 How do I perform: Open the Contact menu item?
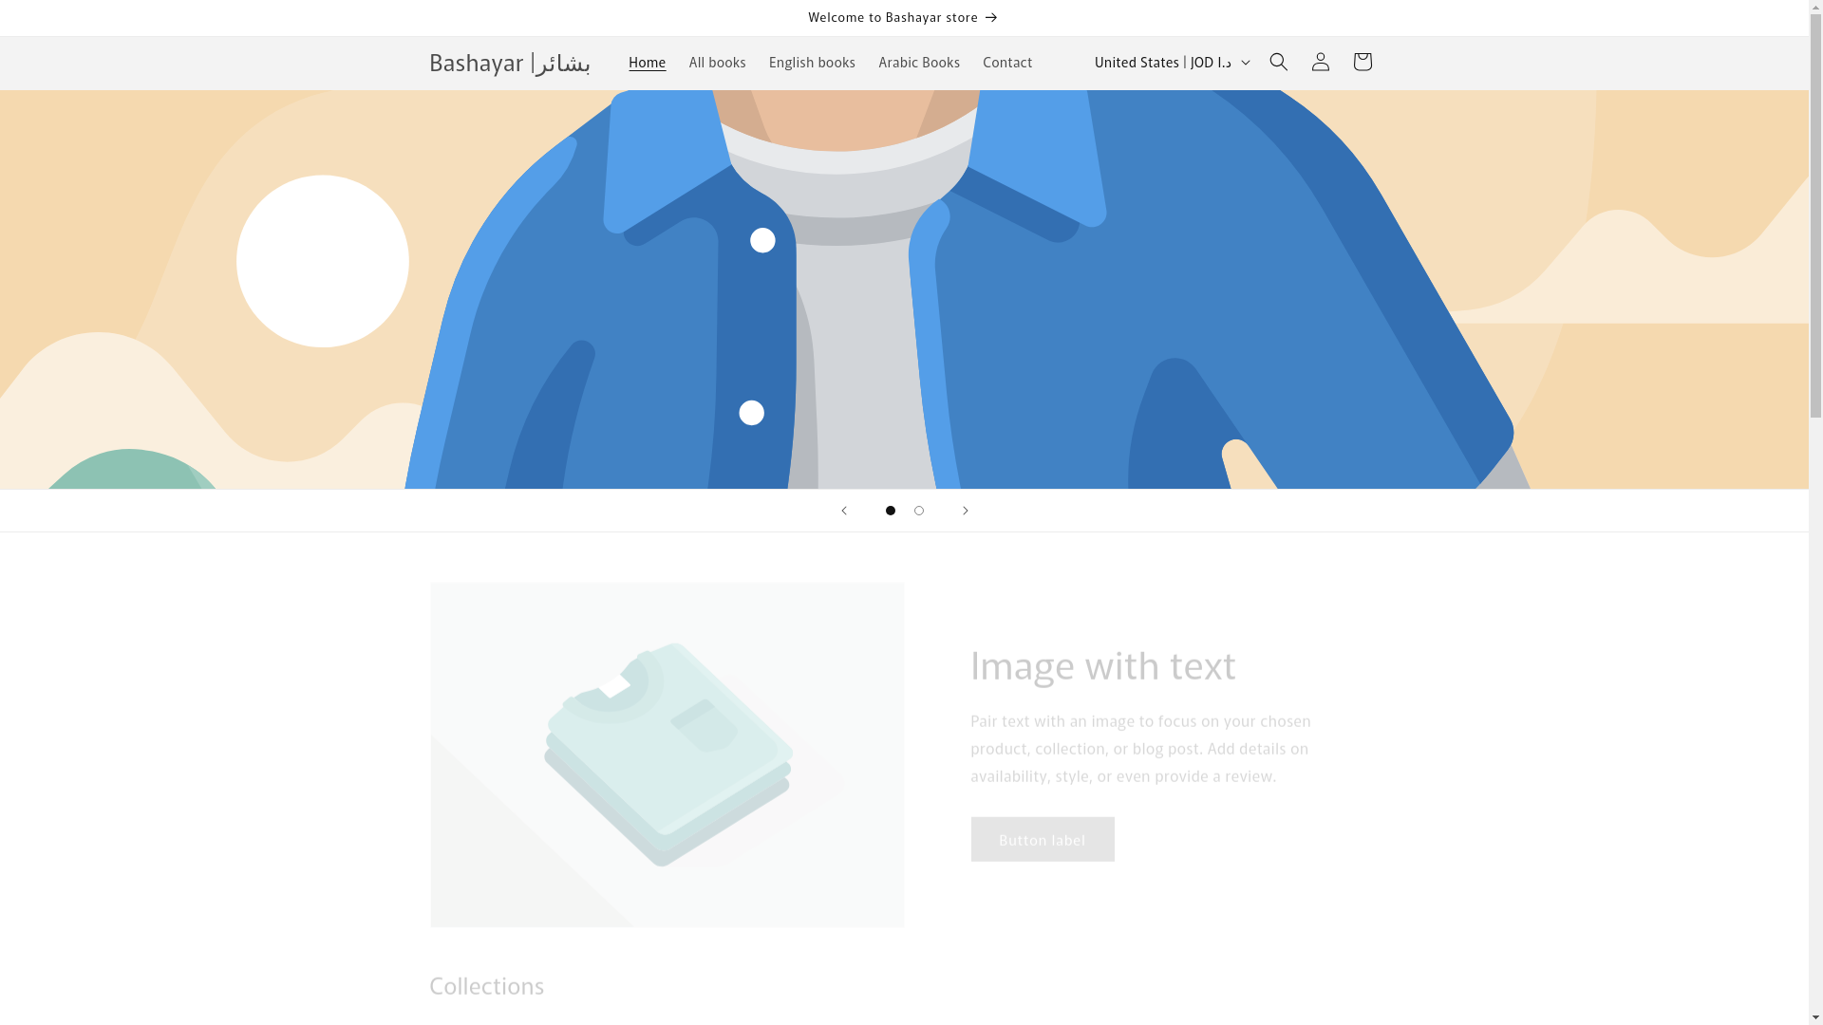click(1006, 63)
